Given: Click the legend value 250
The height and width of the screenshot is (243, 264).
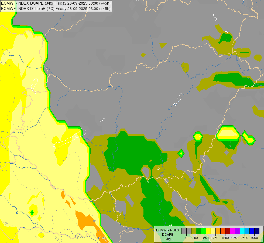Looking at the screenshot, I should click(206, 238).
